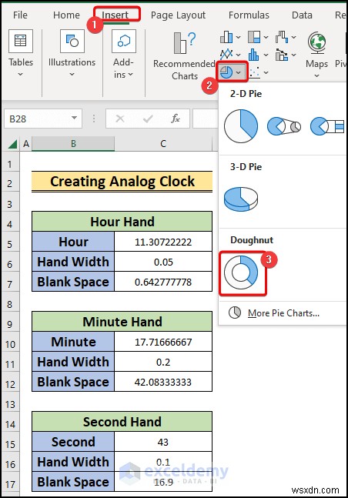Open the waterfall chart dropdown arrow
Screen dimensions: 348x498
[293, 38]
